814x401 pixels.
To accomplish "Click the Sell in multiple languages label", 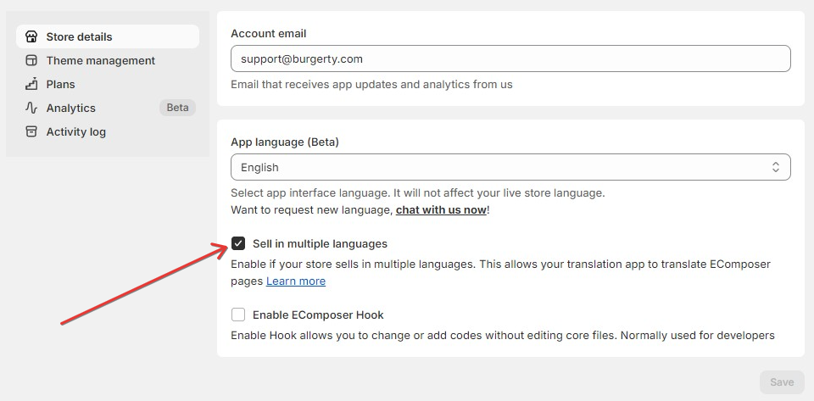I will click(x=320, y=243).
